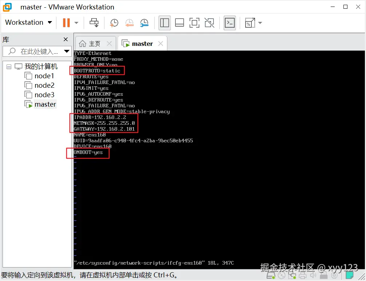Click the BOOTPROTO=static line
Image resolution: width=366 pixels, height=281 pixels.
[97, 71]
